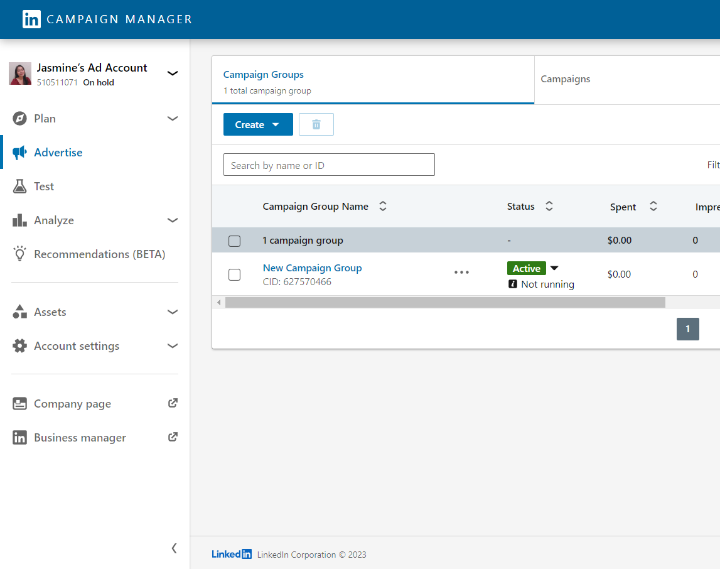Click the Plan compass icon

19,119
